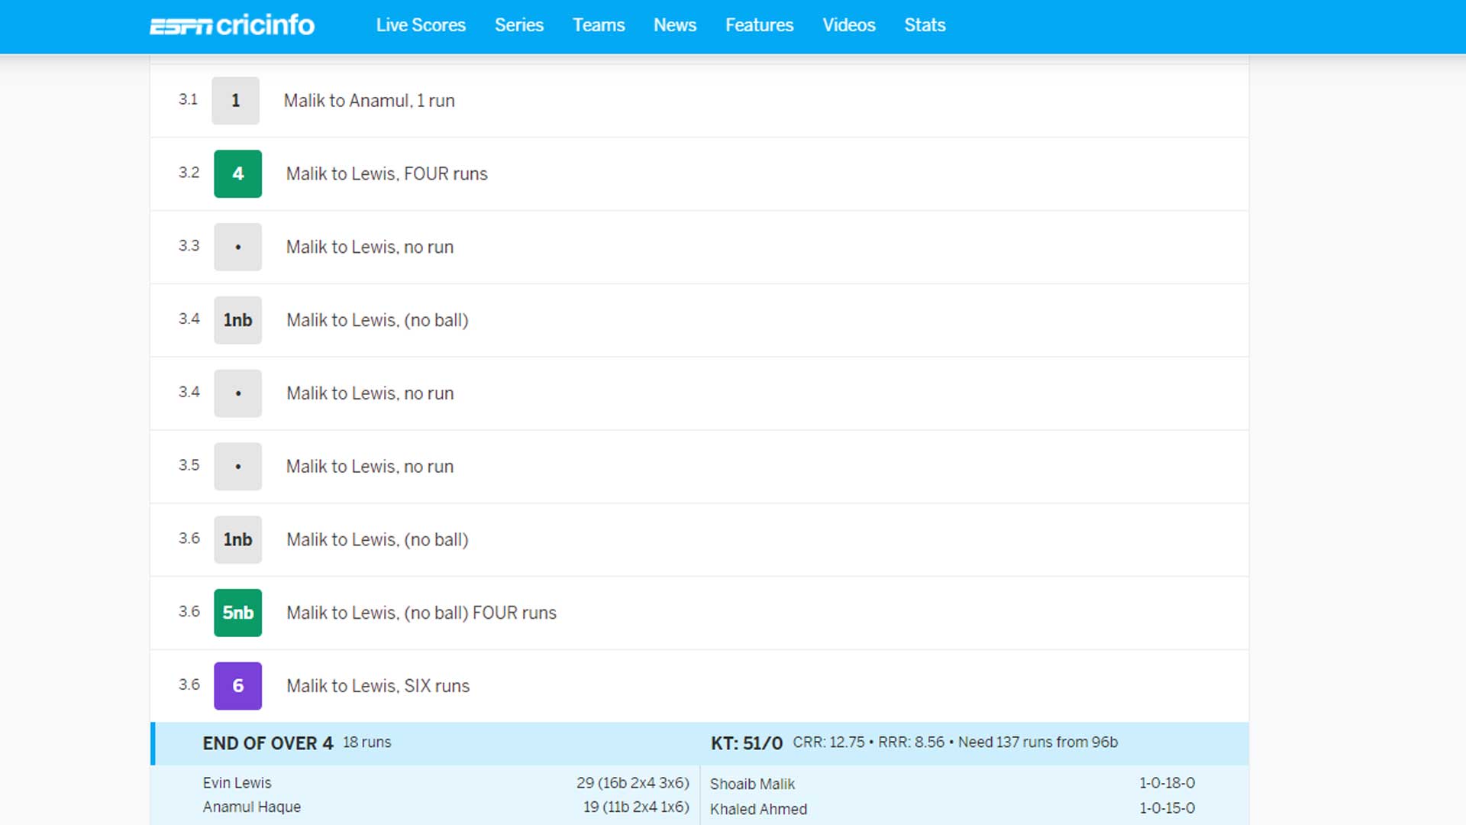Click Shoaib Malik figures 1-0-18-0
This screenshot has height=825, width=1466.
coord(1167,783)
